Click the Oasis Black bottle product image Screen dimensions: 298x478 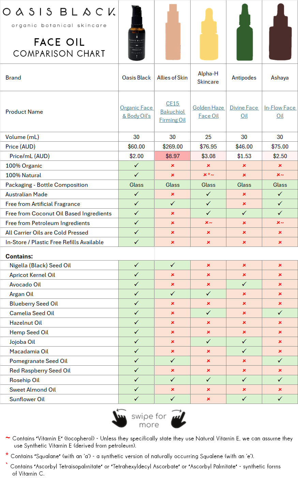point(136,33)
